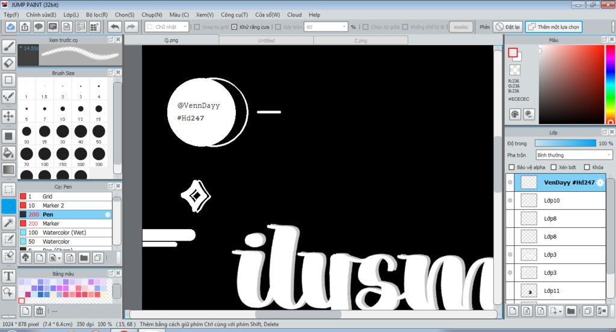Toggle the Khử răng cưa checkbox

point(234,26)
